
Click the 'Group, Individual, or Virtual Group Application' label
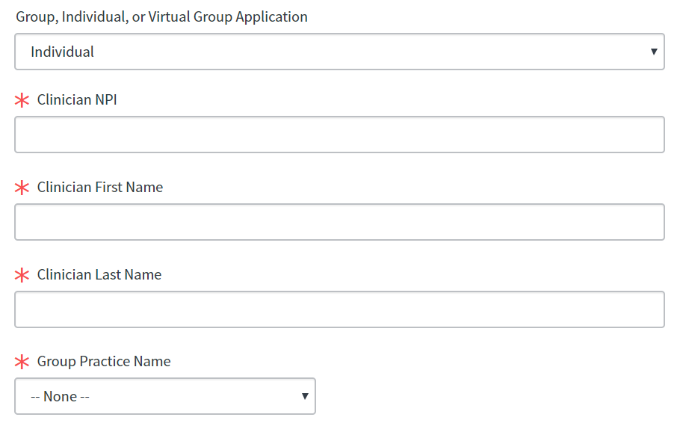coord(161,16)
